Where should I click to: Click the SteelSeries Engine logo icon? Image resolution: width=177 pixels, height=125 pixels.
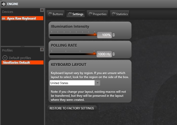[4, 4]
